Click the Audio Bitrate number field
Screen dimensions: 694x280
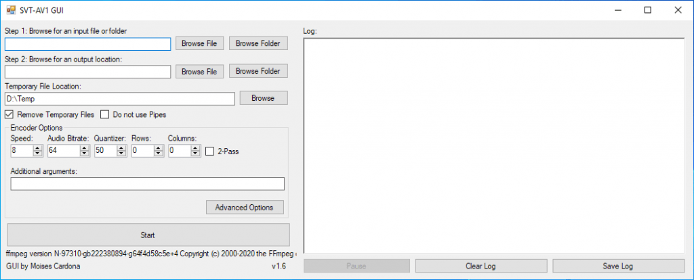(x=64, y=151)
